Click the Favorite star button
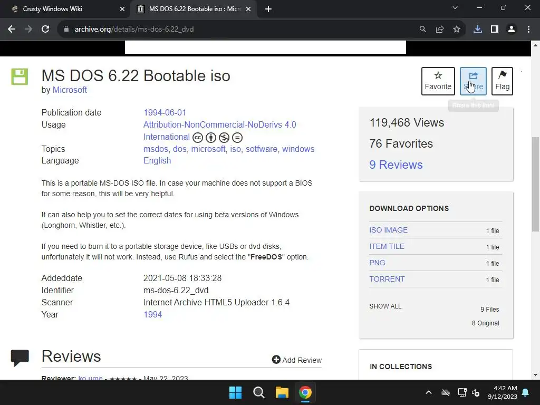Screen dimensions: 540x405 438,81
